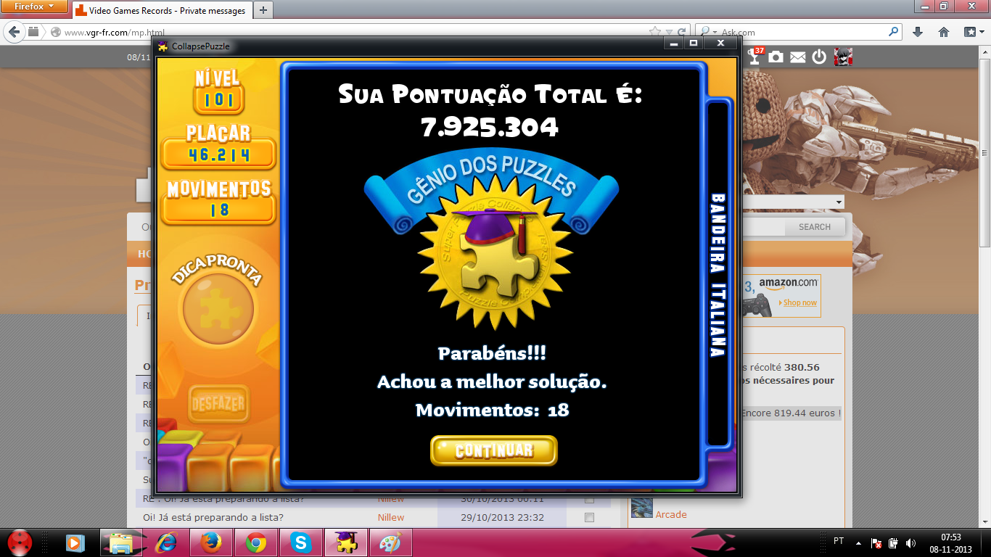Image resolution: width=991 pixels, height=557 pixels.
Task: Open the envelope messages icon
Action: click(798, 57)
